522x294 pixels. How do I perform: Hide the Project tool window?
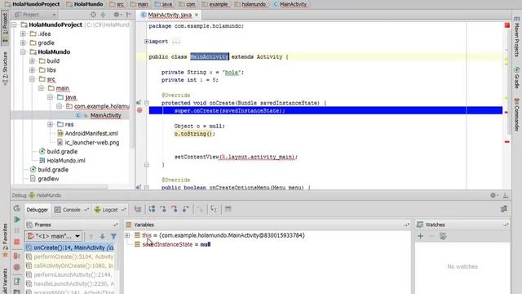(x=129, y=15)
